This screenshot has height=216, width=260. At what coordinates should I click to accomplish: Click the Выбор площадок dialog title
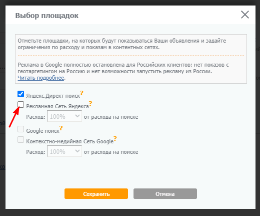pyautogui.click(x=47, y=16)
